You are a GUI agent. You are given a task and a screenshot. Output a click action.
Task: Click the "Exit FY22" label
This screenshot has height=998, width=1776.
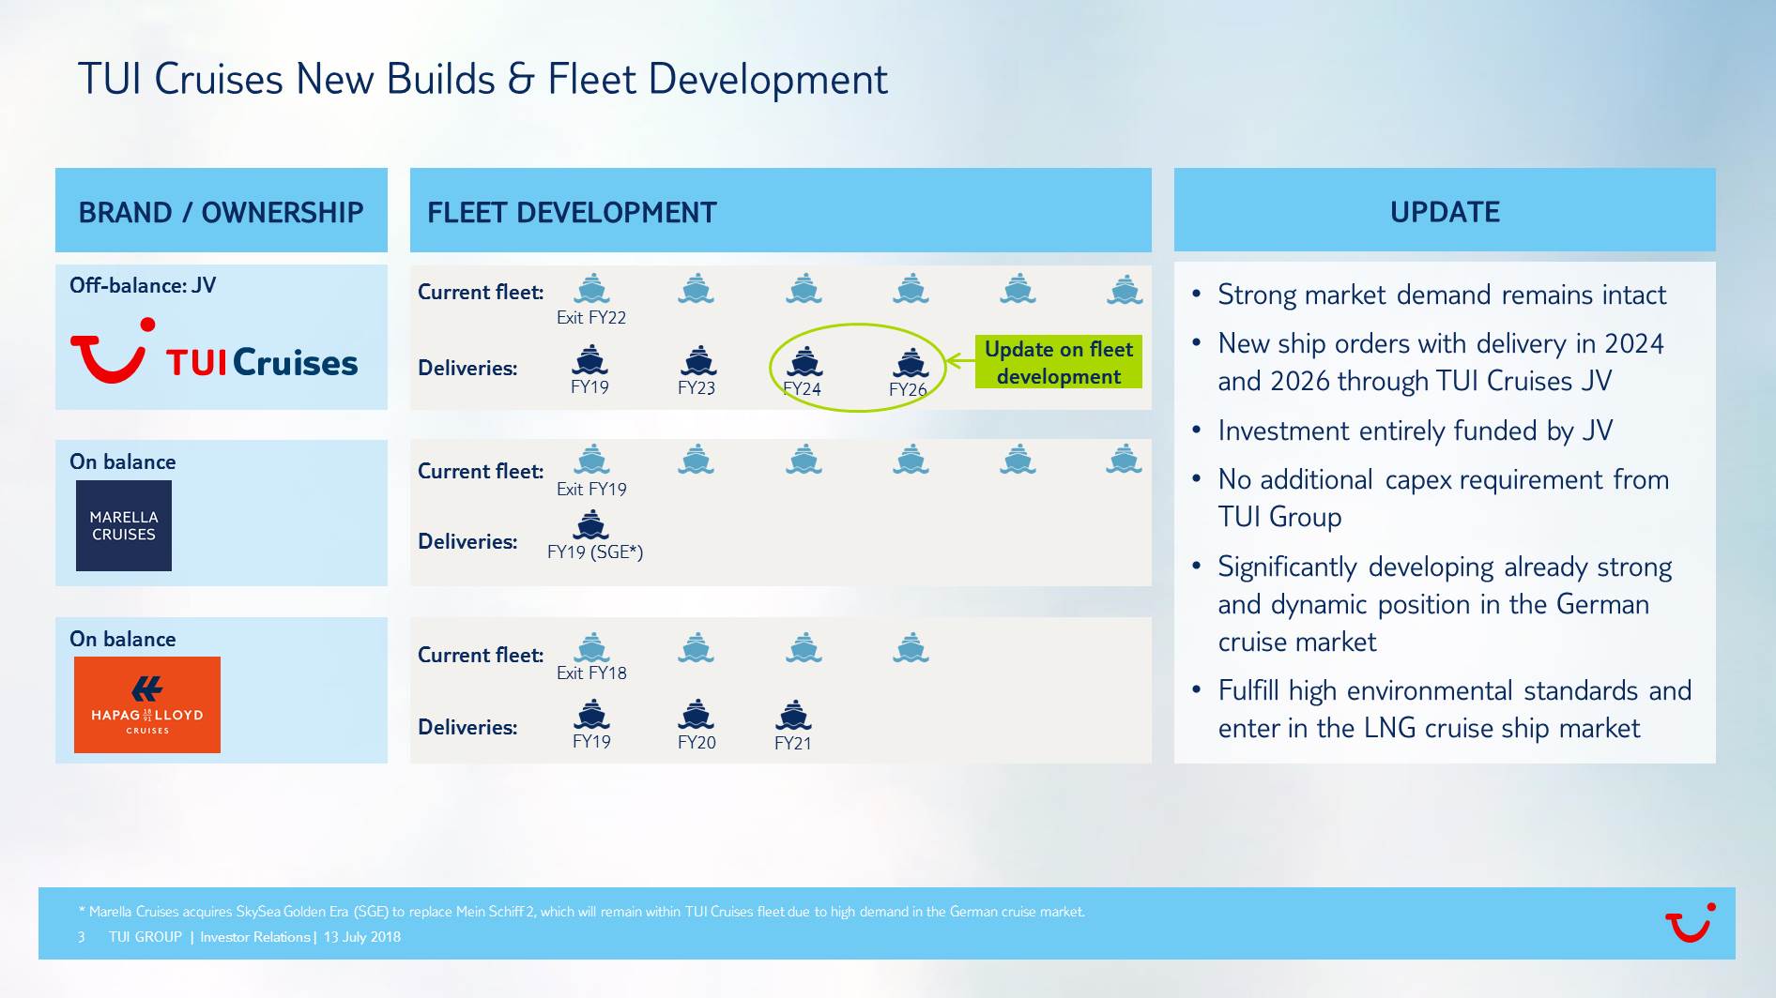click(591, 317)
